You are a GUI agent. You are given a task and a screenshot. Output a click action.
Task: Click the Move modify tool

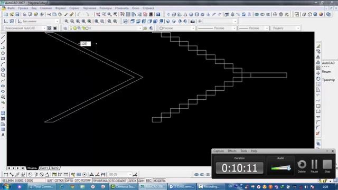pos(318,73)
